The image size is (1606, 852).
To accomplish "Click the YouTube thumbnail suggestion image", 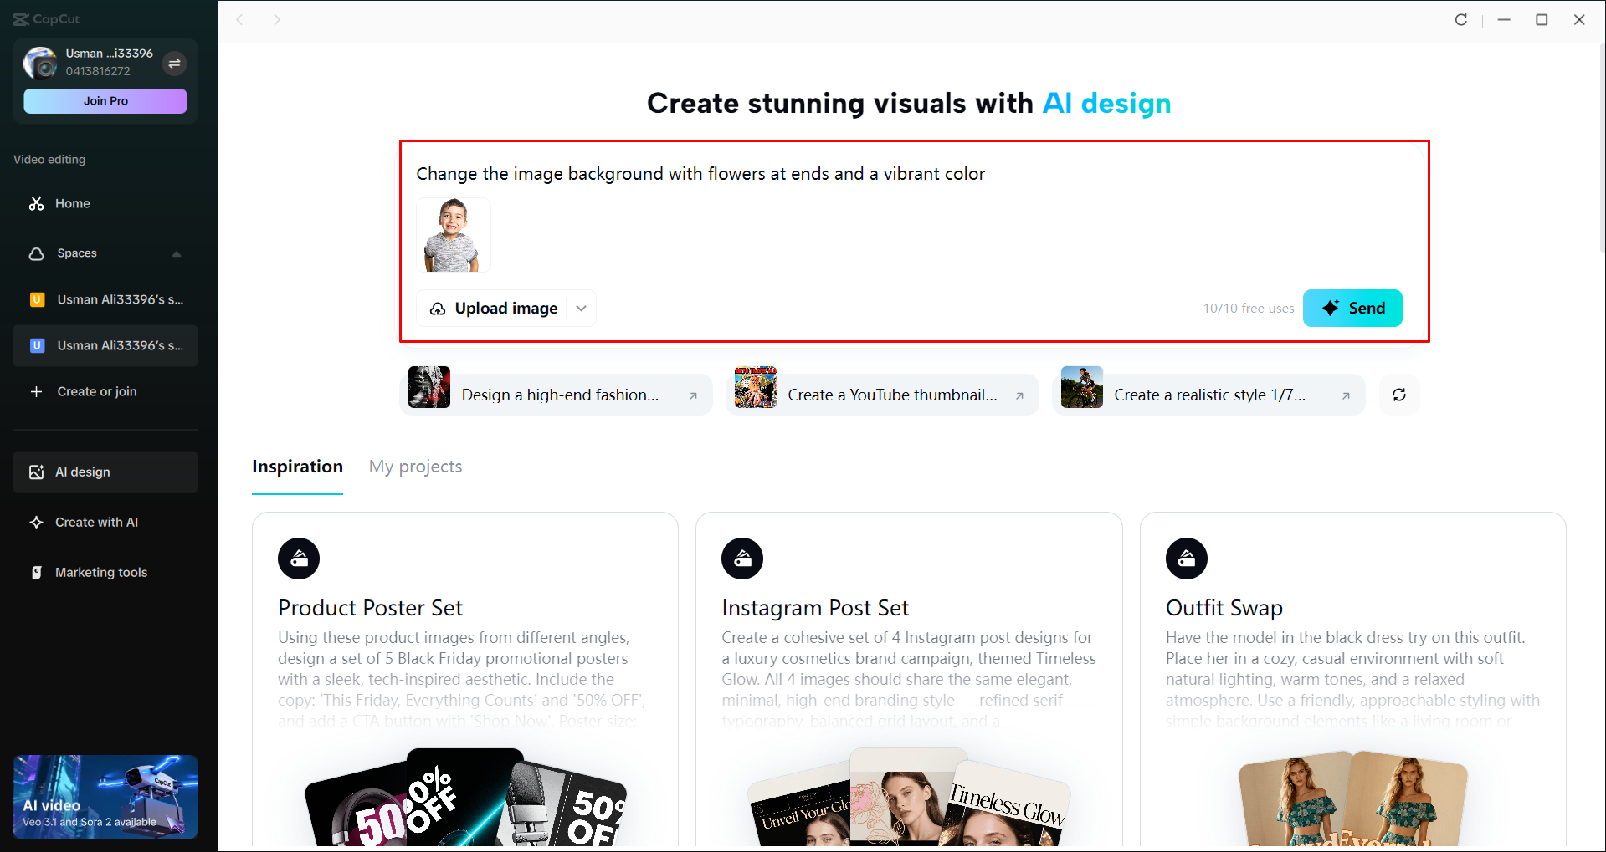I will (x=756, y=387).
